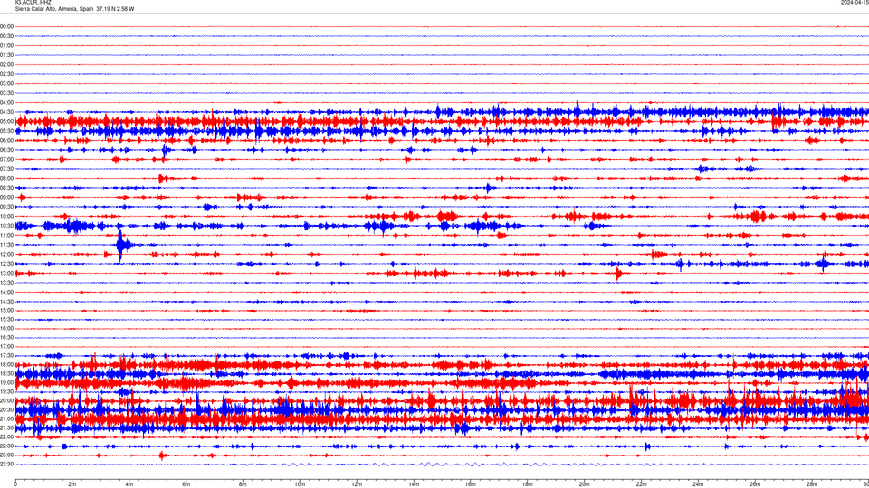Select the 19:00 time label
Image resolution: width=869 pixels, height=488 pixels.
click(6, 382)
